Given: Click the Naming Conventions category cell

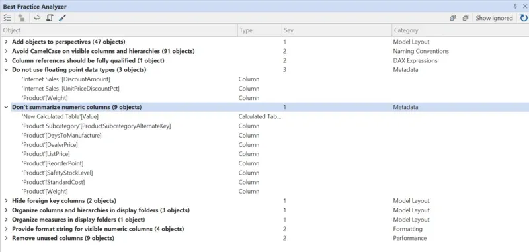Looking at the screenshot, I should pyautogui.click(x=421, y=52).
